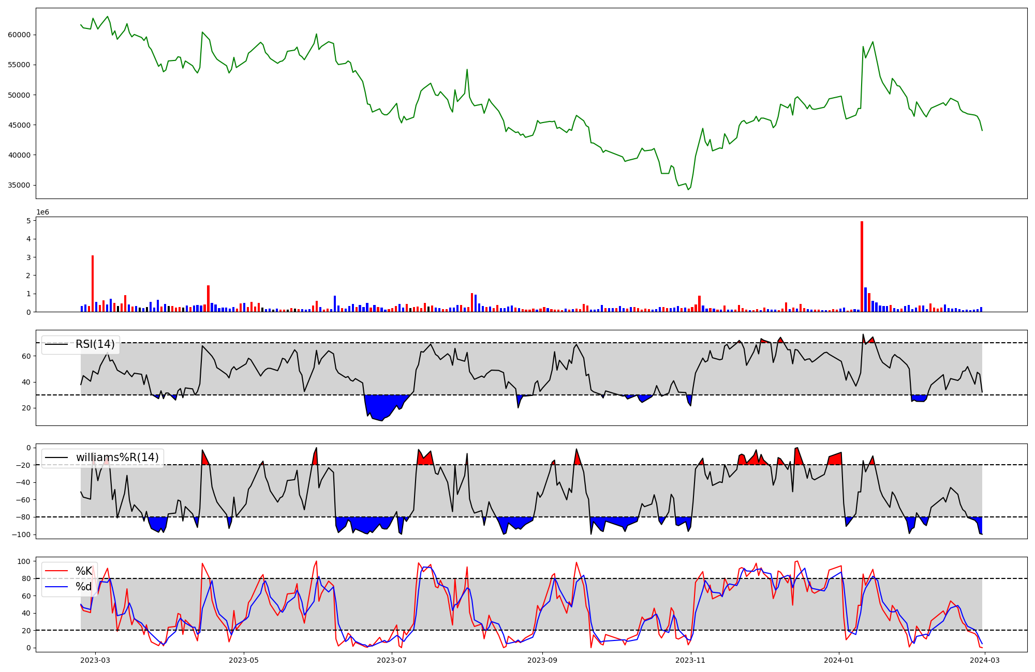Click the 2023-03 x-axis date label
This screenshot has width=1035, height=672.
point(95,660)
